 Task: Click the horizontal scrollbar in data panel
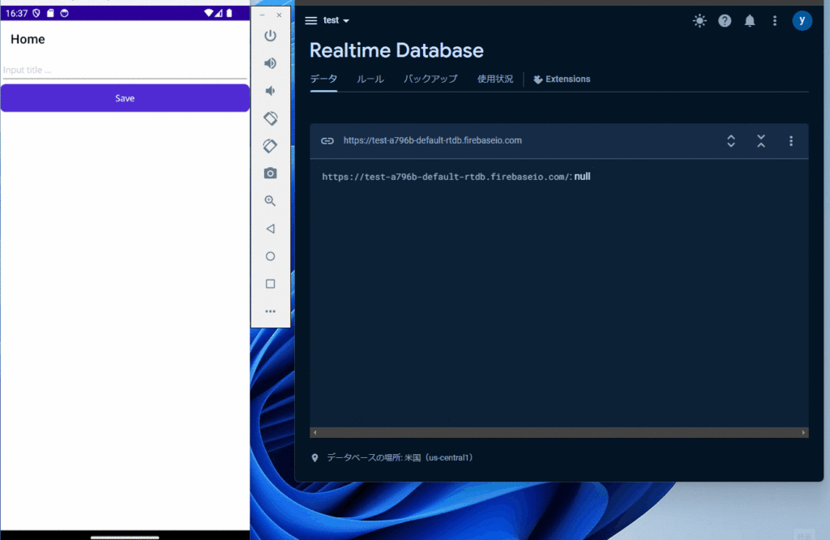[x=559, y=432]
